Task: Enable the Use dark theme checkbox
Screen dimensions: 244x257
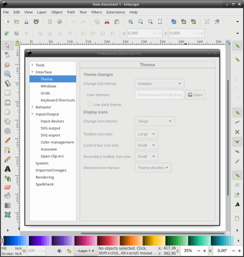Action: point(90,104)
